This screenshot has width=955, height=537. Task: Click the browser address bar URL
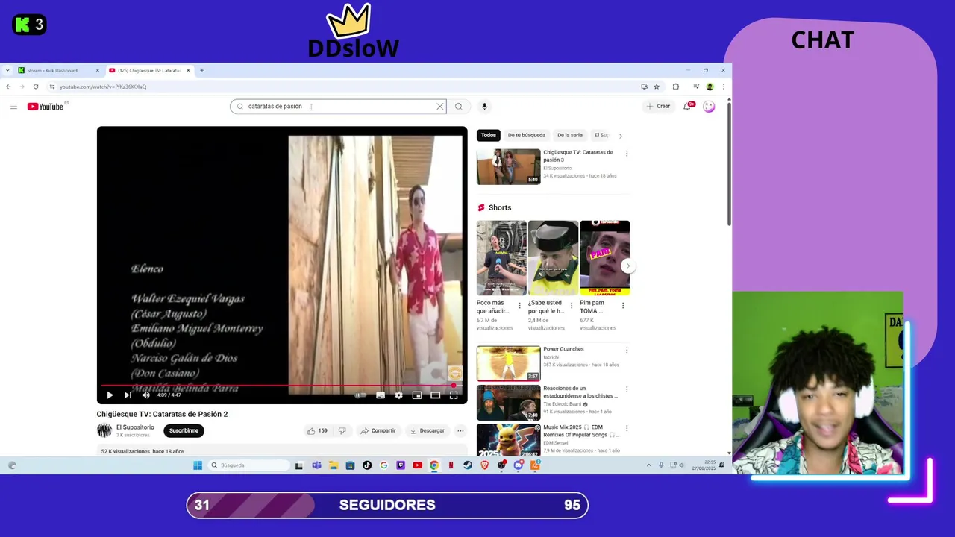coord(103,87)
